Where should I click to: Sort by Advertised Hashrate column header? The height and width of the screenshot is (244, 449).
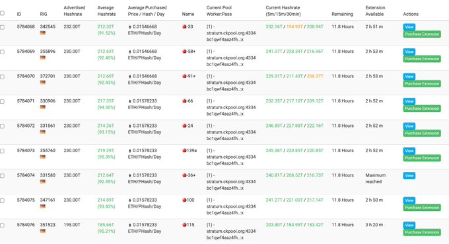75,11
